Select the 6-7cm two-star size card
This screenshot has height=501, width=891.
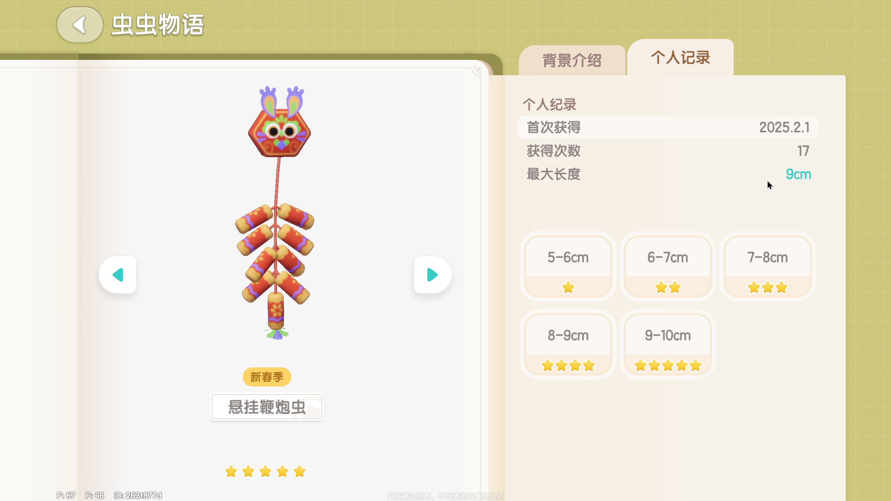coord(668,267)
